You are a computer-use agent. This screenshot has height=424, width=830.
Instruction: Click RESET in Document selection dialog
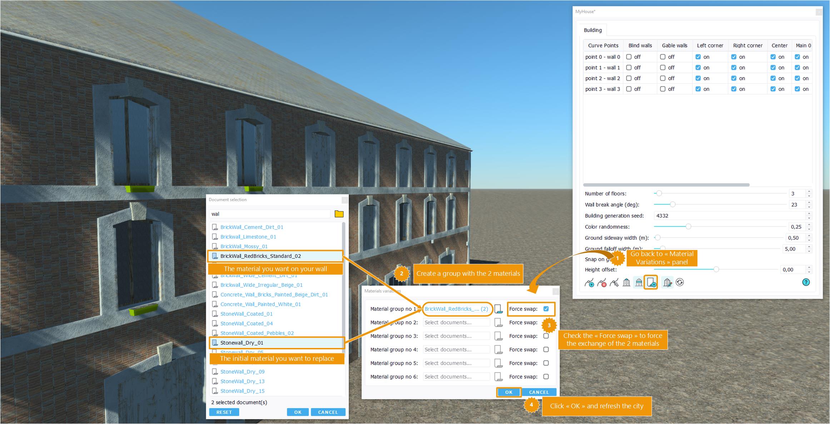tap(224, 412)
